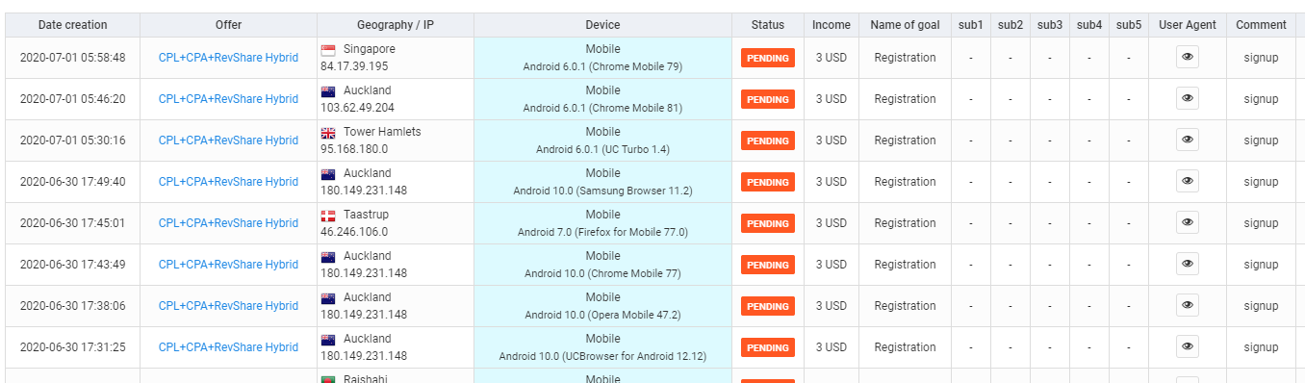The width and height of the screenshot is (1305, 383).
Task: Sort by Date creation column header
Action: [72, 25]
